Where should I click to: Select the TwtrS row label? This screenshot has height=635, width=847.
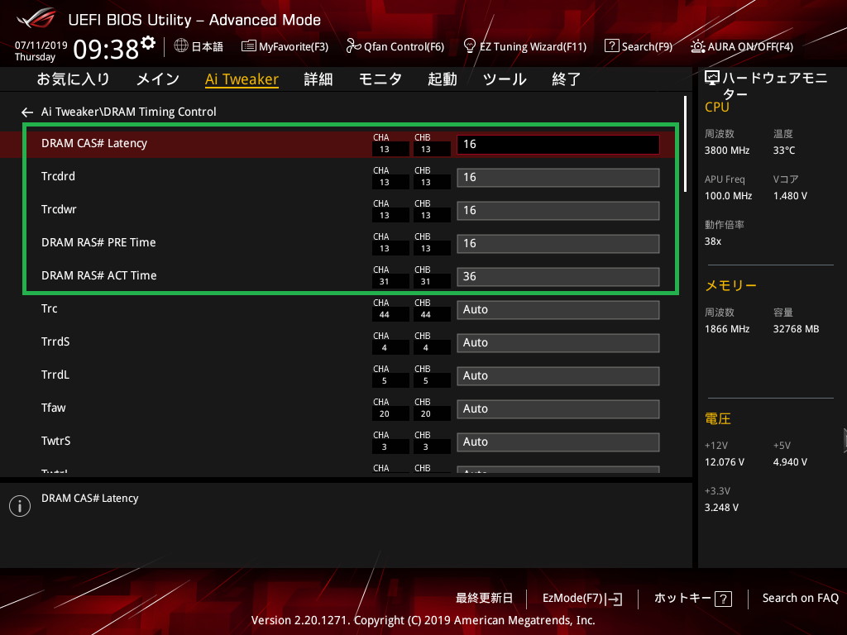55,441
